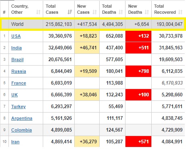Go to Brazil statistics page
The image size is (186, 149).
click(x=17, y=60)
